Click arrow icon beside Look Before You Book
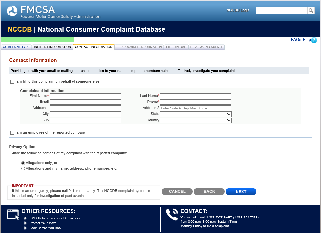The image size is (321, 233). pos(25,228)
